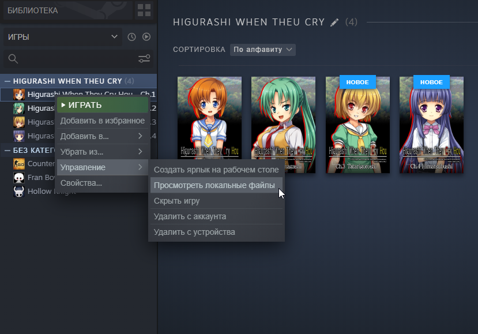
Task: Choose Удалить с аккаунта
Action: click(216, 216)
